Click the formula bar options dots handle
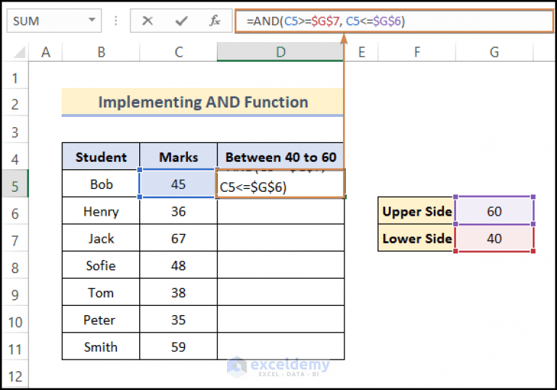The image size is (557, 390). [115, 21]
